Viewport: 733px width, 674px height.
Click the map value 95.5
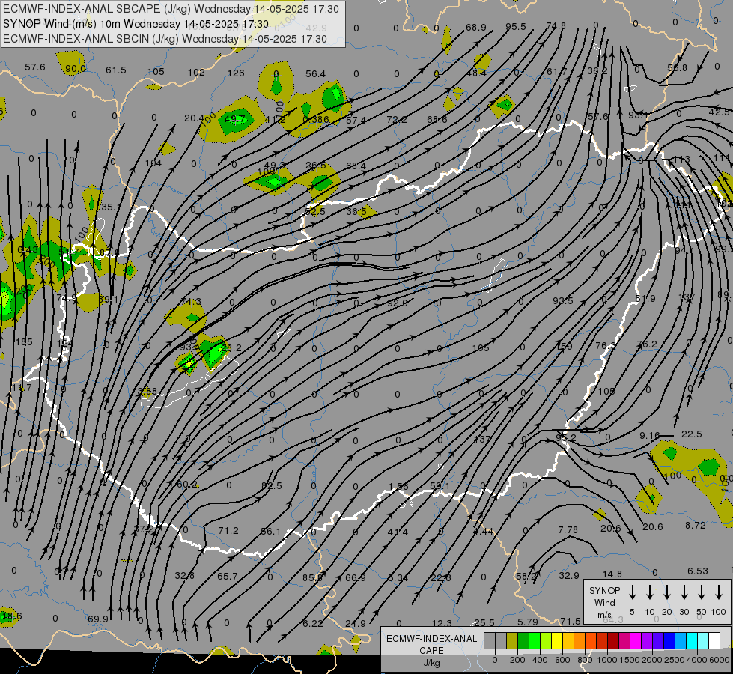(x=516, y=27)
